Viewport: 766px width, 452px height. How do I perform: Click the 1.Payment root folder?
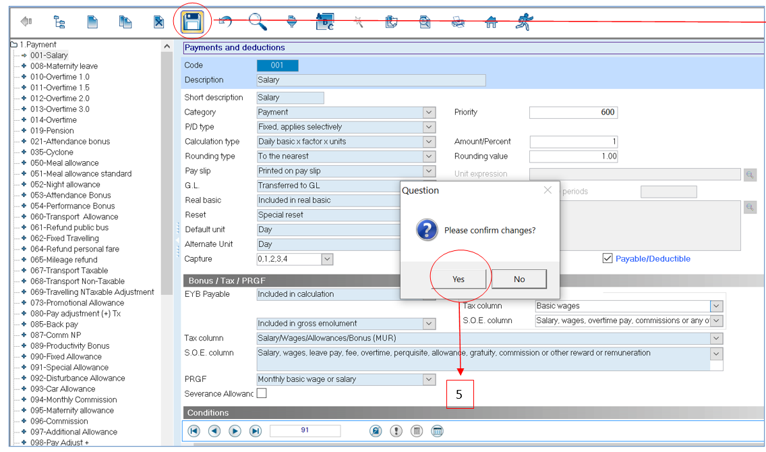pyautogui.click(x=38, y=45)
